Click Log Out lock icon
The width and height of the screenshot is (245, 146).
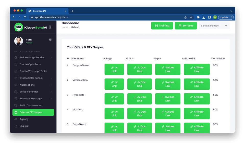(x=16, y=126)
